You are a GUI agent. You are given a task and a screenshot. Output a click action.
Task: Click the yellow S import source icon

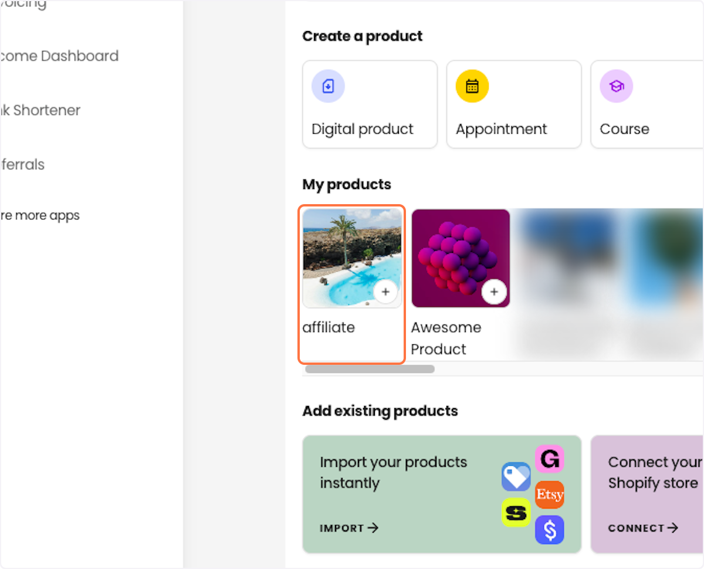pyautogui.click(x=516, y=513)
